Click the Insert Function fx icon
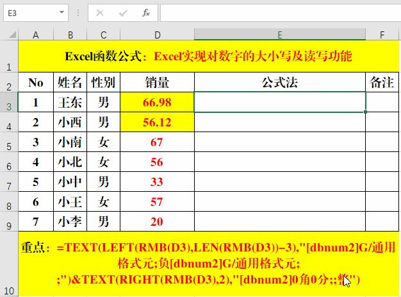 pyautogui.click(x=146, y=13)
